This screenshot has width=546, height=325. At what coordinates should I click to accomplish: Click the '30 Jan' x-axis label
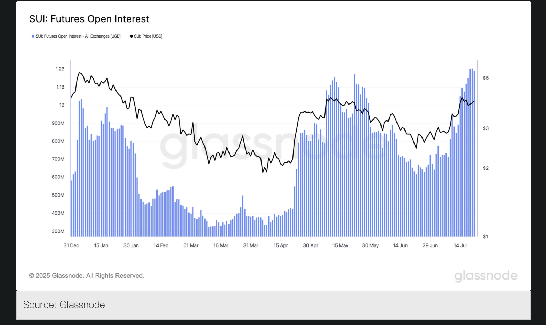[x=131, y=245]
